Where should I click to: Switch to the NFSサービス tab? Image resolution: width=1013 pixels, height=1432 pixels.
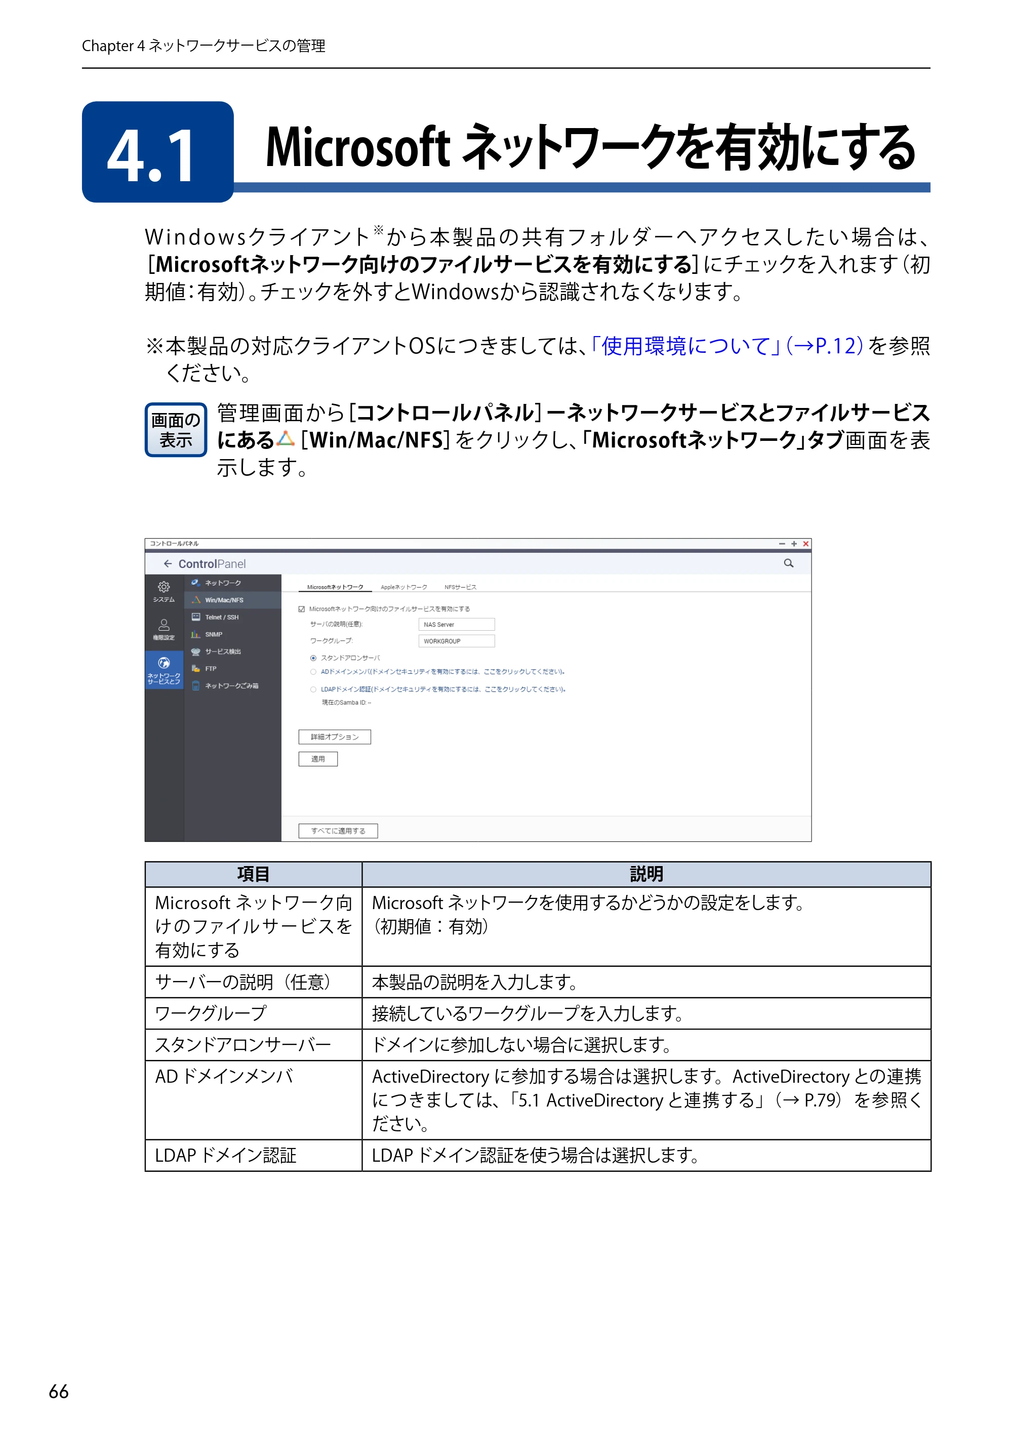460,587
